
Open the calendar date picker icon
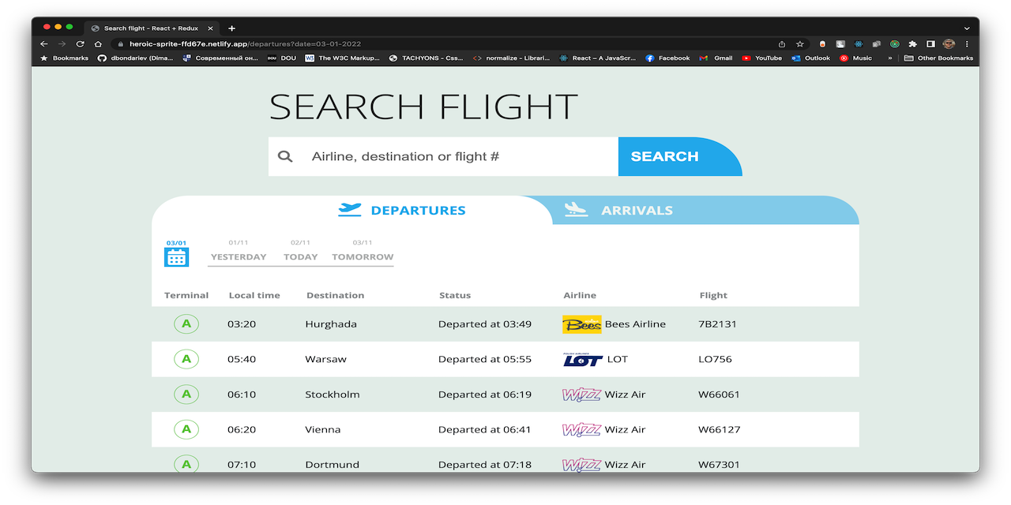176,256
